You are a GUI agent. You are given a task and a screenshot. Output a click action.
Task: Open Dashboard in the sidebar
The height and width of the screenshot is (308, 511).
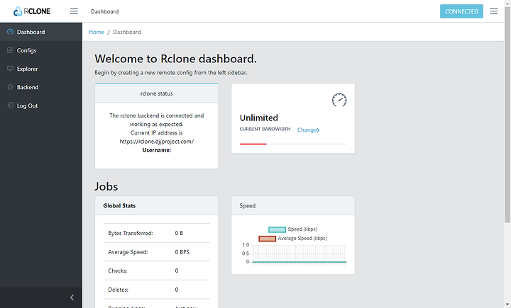pos(41,32)
